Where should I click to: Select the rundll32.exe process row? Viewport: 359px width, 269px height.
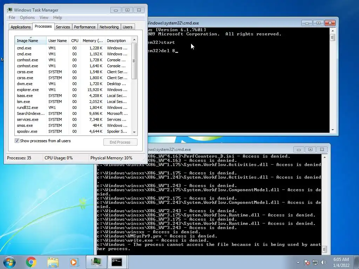pos(73,108)
